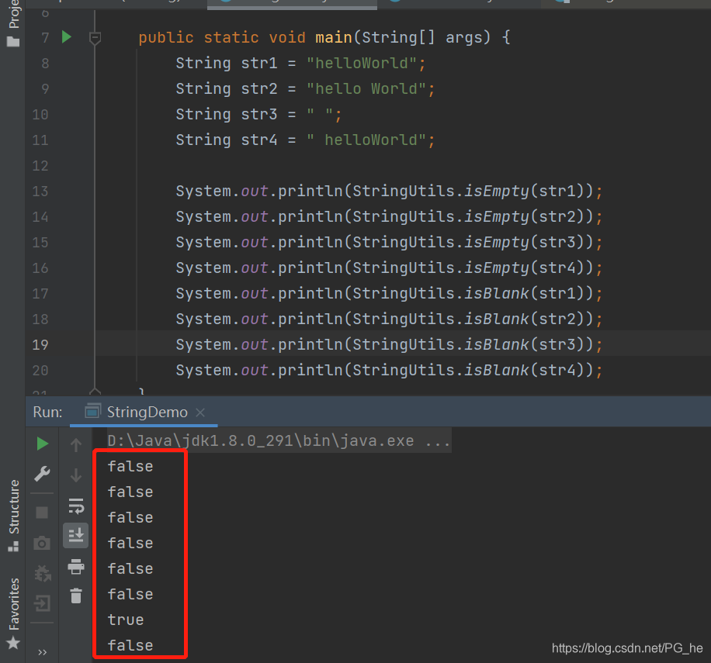711x663 pixels.
Task: Clear all console output with trash icon
Action: tap(75, 596)
